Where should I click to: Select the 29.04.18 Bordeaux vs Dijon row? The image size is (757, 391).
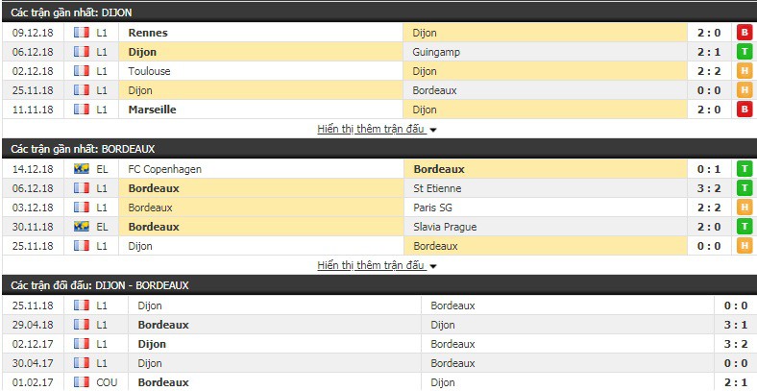378,325
